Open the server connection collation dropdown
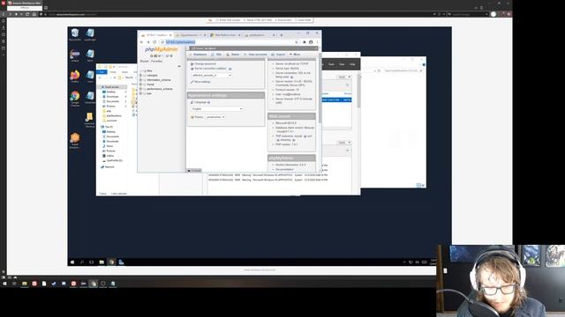Screen dimensions: 565x317 tap(212, 75)
